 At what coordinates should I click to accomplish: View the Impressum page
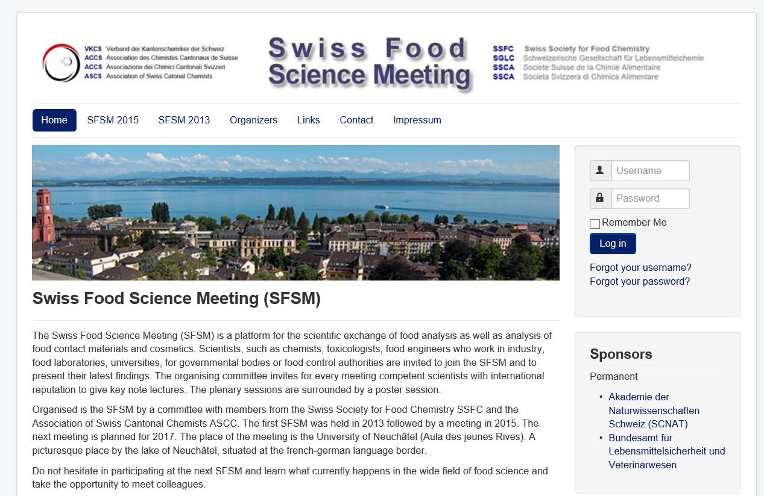pos(417,120)
